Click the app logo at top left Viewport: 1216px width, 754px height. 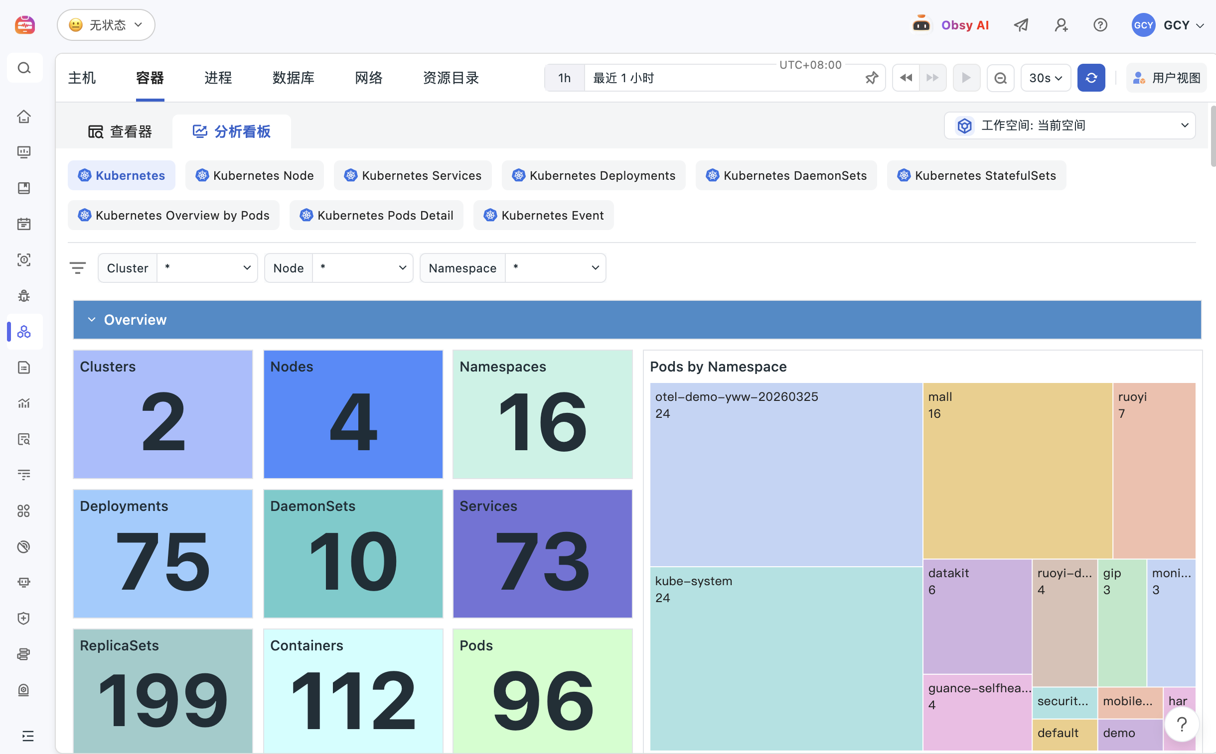pos(24,24)
